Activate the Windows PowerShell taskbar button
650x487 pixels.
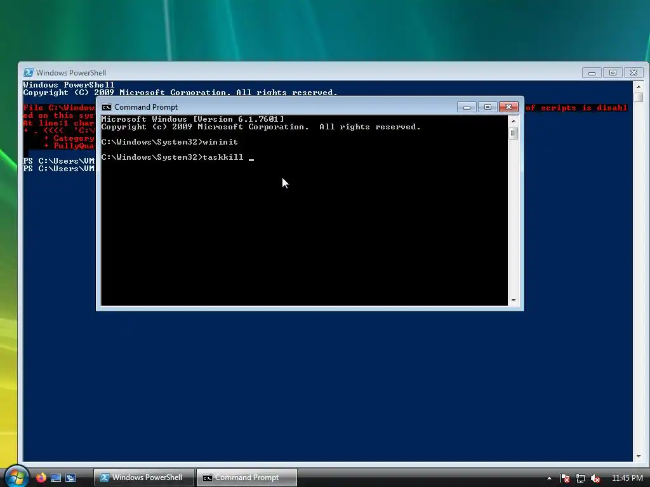click(143, 477)
